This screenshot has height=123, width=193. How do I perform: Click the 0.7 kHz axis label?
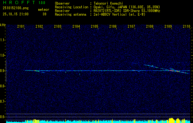3,101
